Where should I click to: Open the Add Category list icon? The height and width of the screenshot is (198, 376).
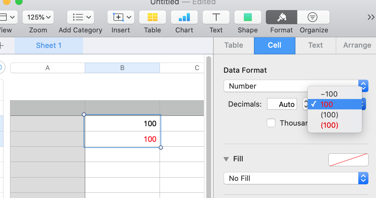(80, 17)
